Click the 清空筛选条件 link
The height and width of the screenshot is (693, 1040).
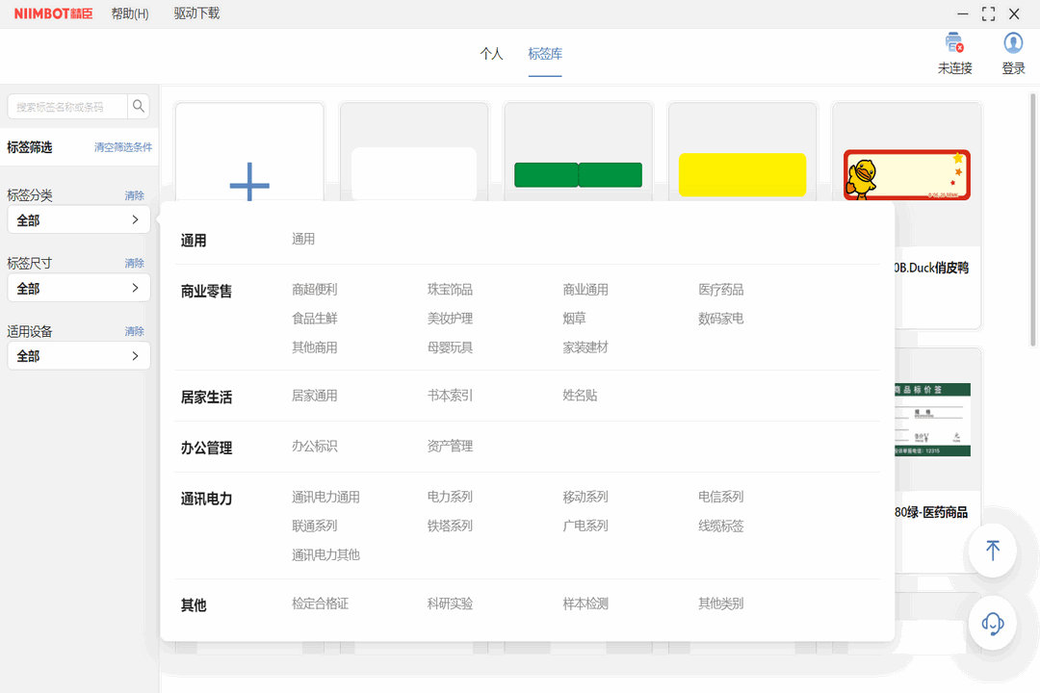coord(122,146)
